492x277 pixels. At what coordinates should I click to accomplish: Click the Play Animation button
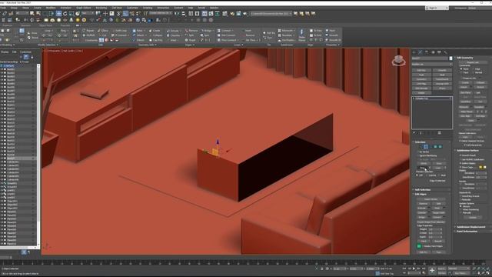[414, 269]
